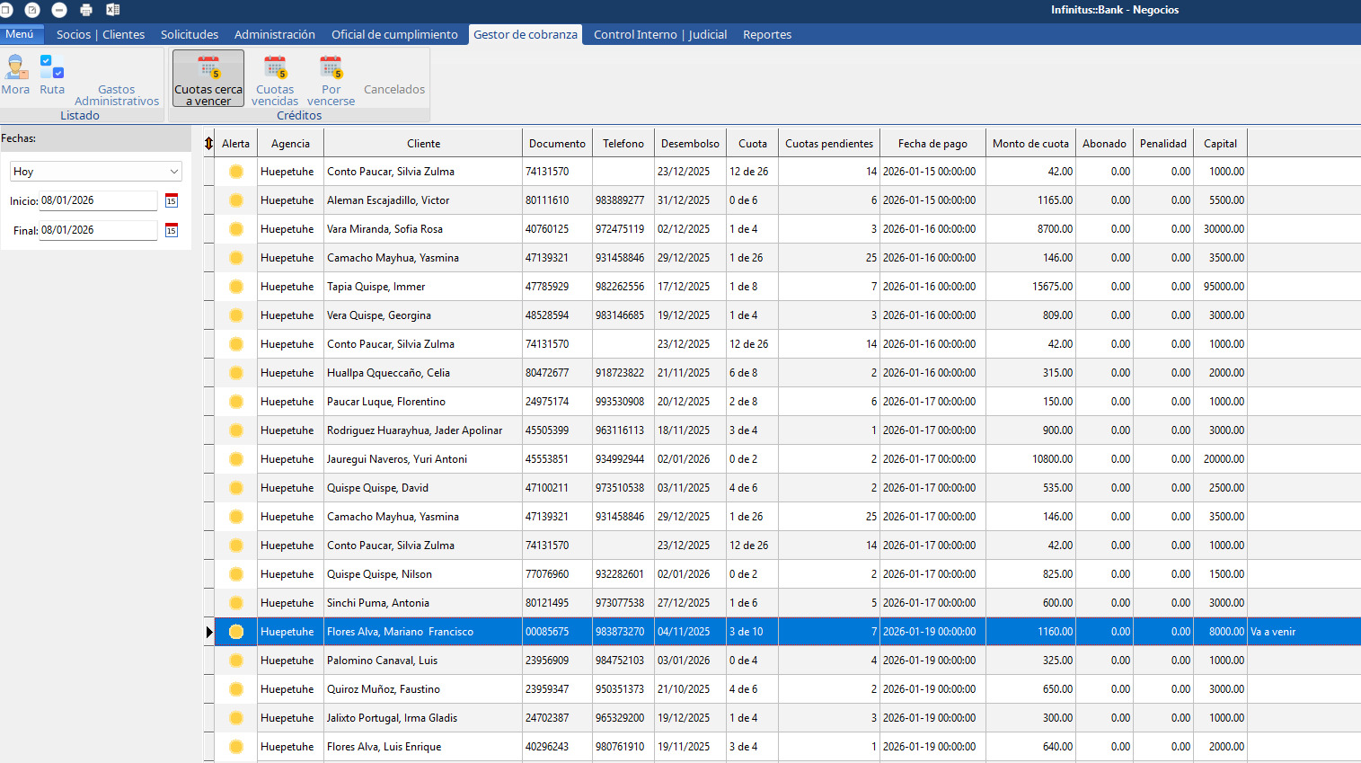This screenshot has height=763, width=1361.
Task: Click the Menú button
Action: pos(20,34)
